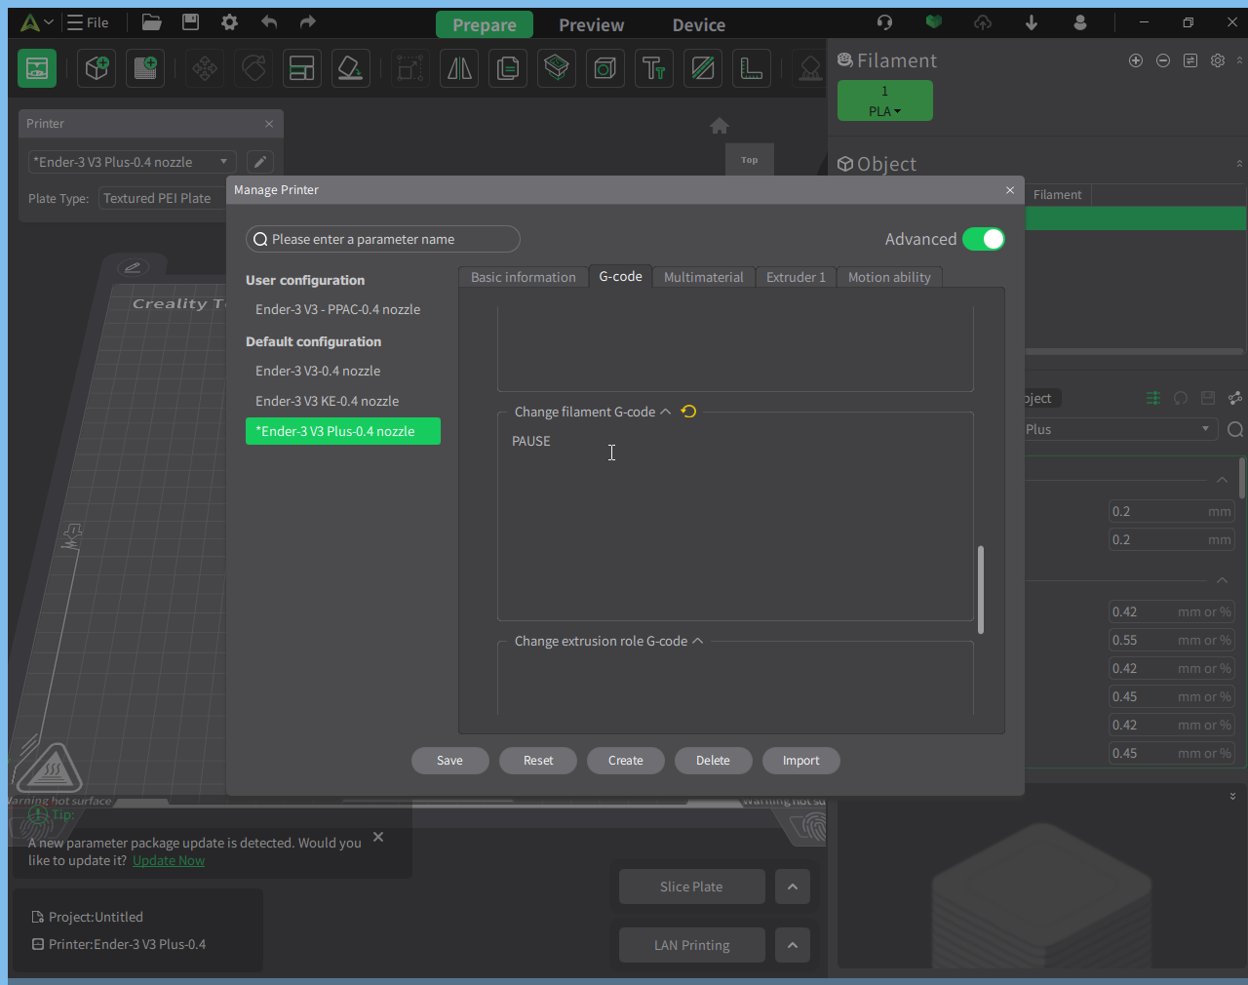The image size is (1248, 985).
Task: Click the undo arrow icon
Action: (269, 22)
